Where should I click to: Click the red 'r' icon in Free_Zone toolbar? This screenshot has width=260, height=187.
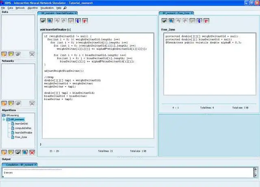(206, 21)
